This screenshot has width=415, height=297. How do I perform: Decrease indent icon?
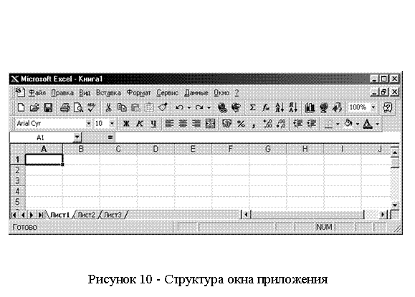[x=298, y=123]
